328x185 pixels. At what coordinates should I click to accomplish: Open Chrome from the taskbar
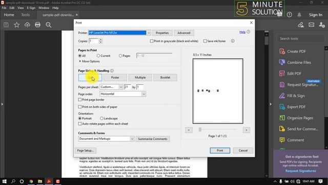[x=31, y=181]
